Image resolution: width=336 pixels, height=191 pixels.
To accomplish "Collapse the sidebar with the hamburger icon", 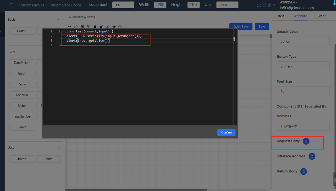I will pos(11,5).
